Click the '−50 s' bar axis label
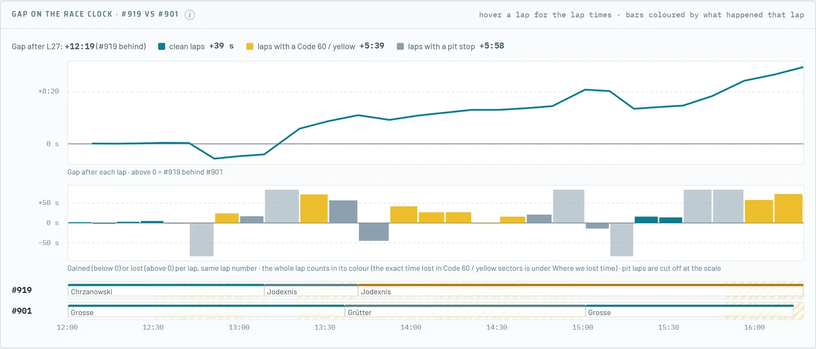 point(48,243)
